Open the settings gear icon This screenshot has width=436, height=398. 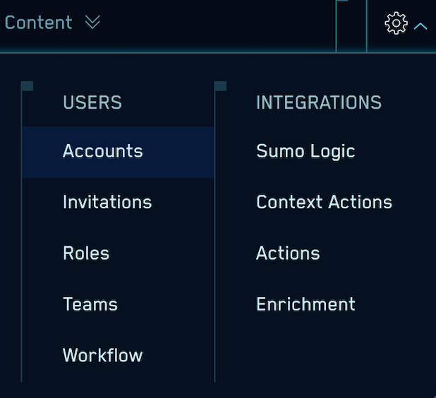[x=396, y=23]
